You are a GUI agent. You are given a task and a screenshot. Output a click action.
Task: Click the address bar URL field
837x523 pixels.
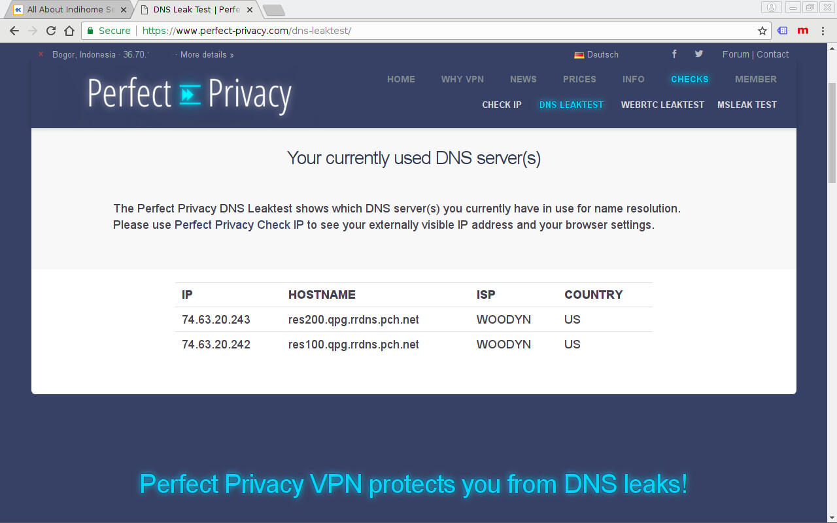pos(418,31)
